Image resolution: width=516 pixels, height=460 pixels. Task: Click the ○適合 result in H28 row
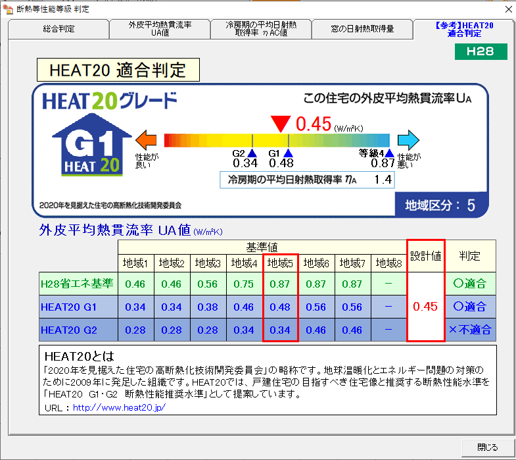coord(470,284)
